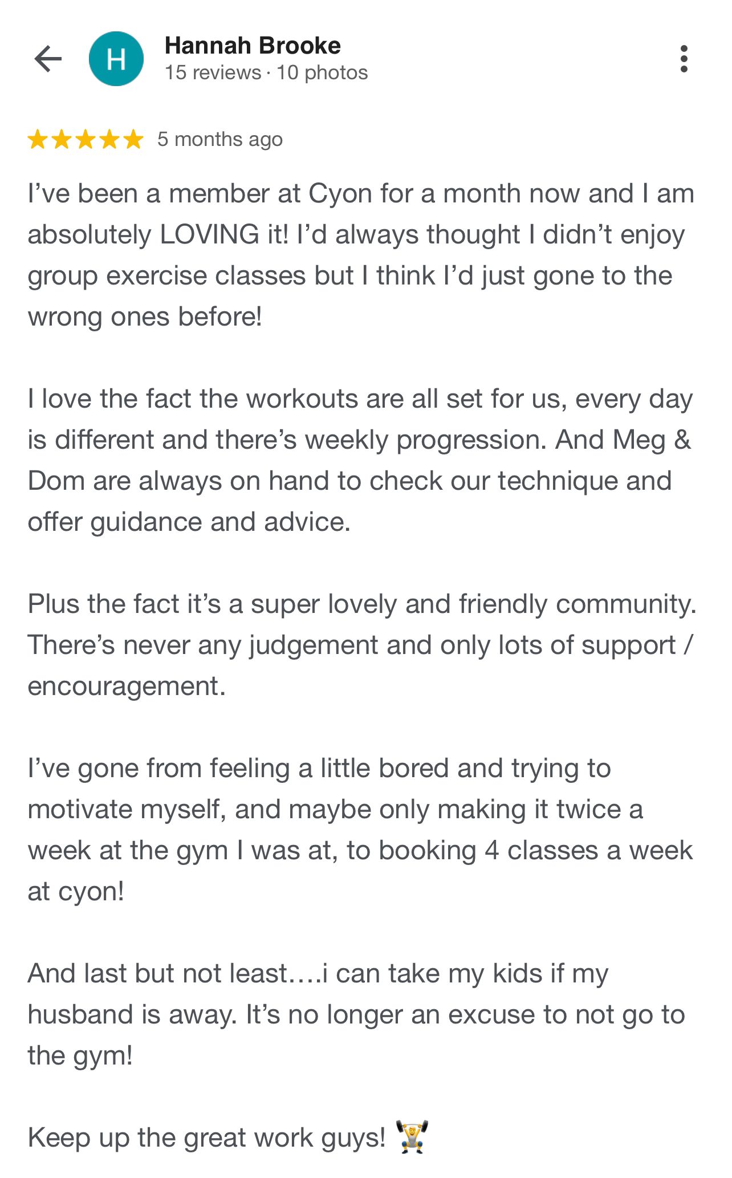Tap the paragraph about friendly community
The height and width of the screenshot is (1178, 732).
click(360, 645)
